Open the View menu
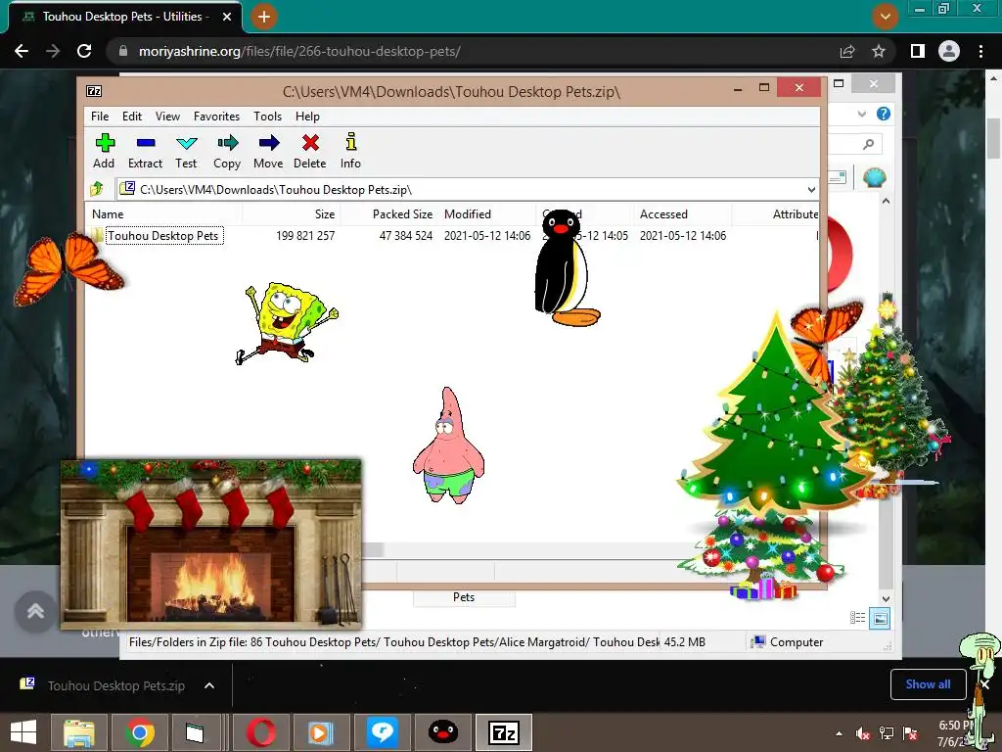The image size is (1002, 752). 167,117
